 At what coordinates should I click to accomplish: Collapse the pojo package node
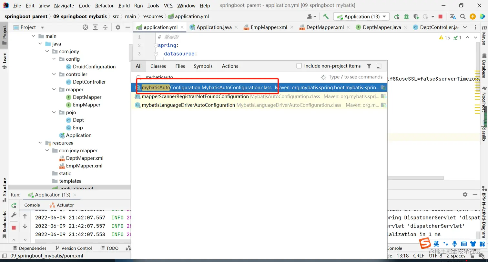54,112
